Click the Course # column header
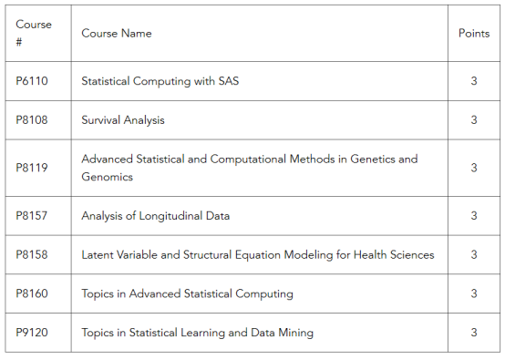The image size is (505, 360). pyautogui.click(x=34, y=33)
